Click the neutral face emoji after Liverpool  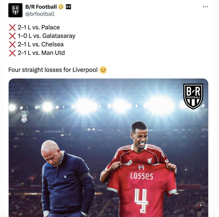103,70
